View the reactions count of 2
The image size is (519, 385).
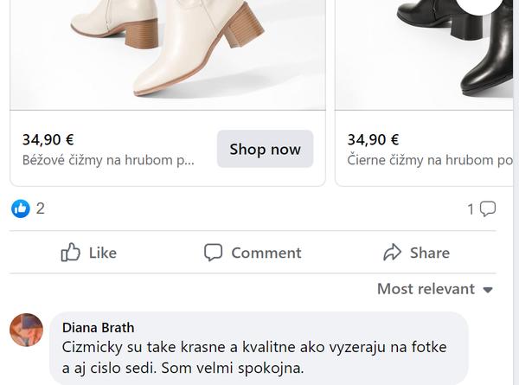(x=41, y=209)
